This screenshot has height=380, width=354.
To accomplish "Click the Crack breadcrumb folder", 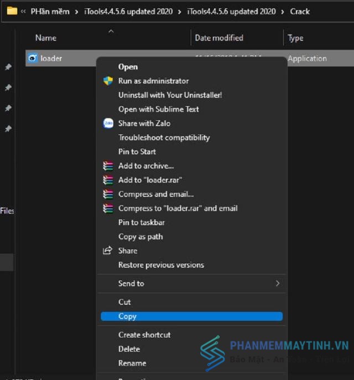I will tap(300, 12).
